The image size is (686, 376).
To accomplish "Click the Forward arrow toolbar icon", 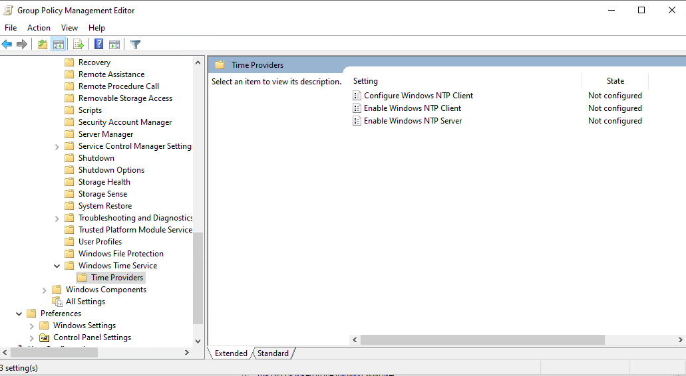I will (x=21, y=44).
